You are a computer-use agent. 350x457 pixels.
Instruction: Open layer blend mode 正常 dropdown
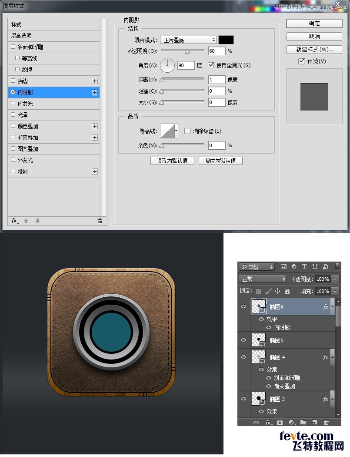pyautogui.click(x=263, y=279)
